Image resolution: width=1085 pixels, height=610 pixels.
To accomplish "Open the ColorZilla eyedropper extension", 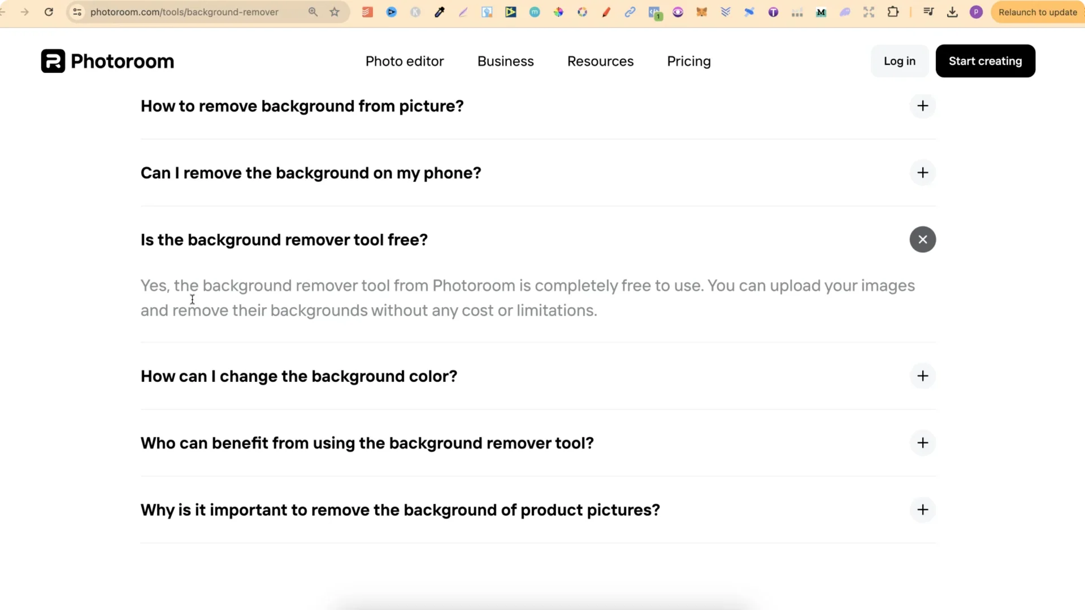I will (x=439, y=12).
